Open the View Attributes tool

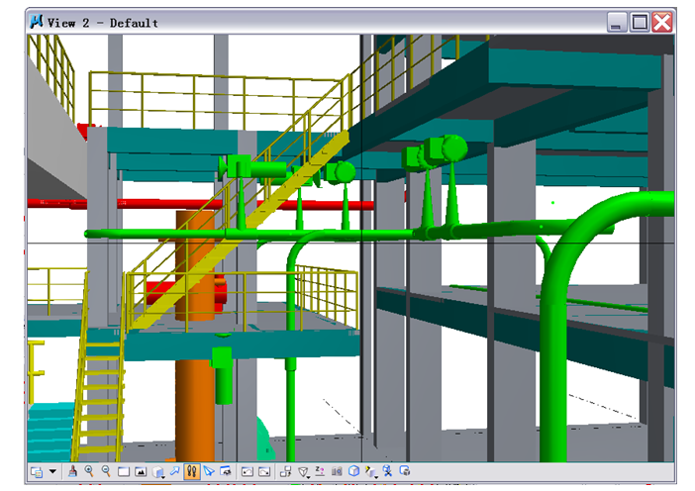point(37,472)
